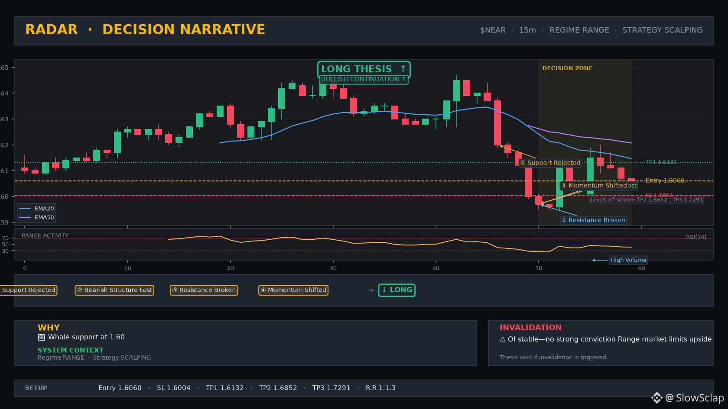This screenshot has width=728, height=409.
Task: Click the 'Momentum Shifted' annotation on the chart
Action: coord(594,186)
